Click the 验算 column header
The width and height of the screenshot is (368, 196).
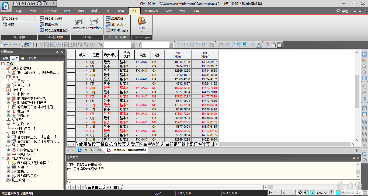click(158, 55)
